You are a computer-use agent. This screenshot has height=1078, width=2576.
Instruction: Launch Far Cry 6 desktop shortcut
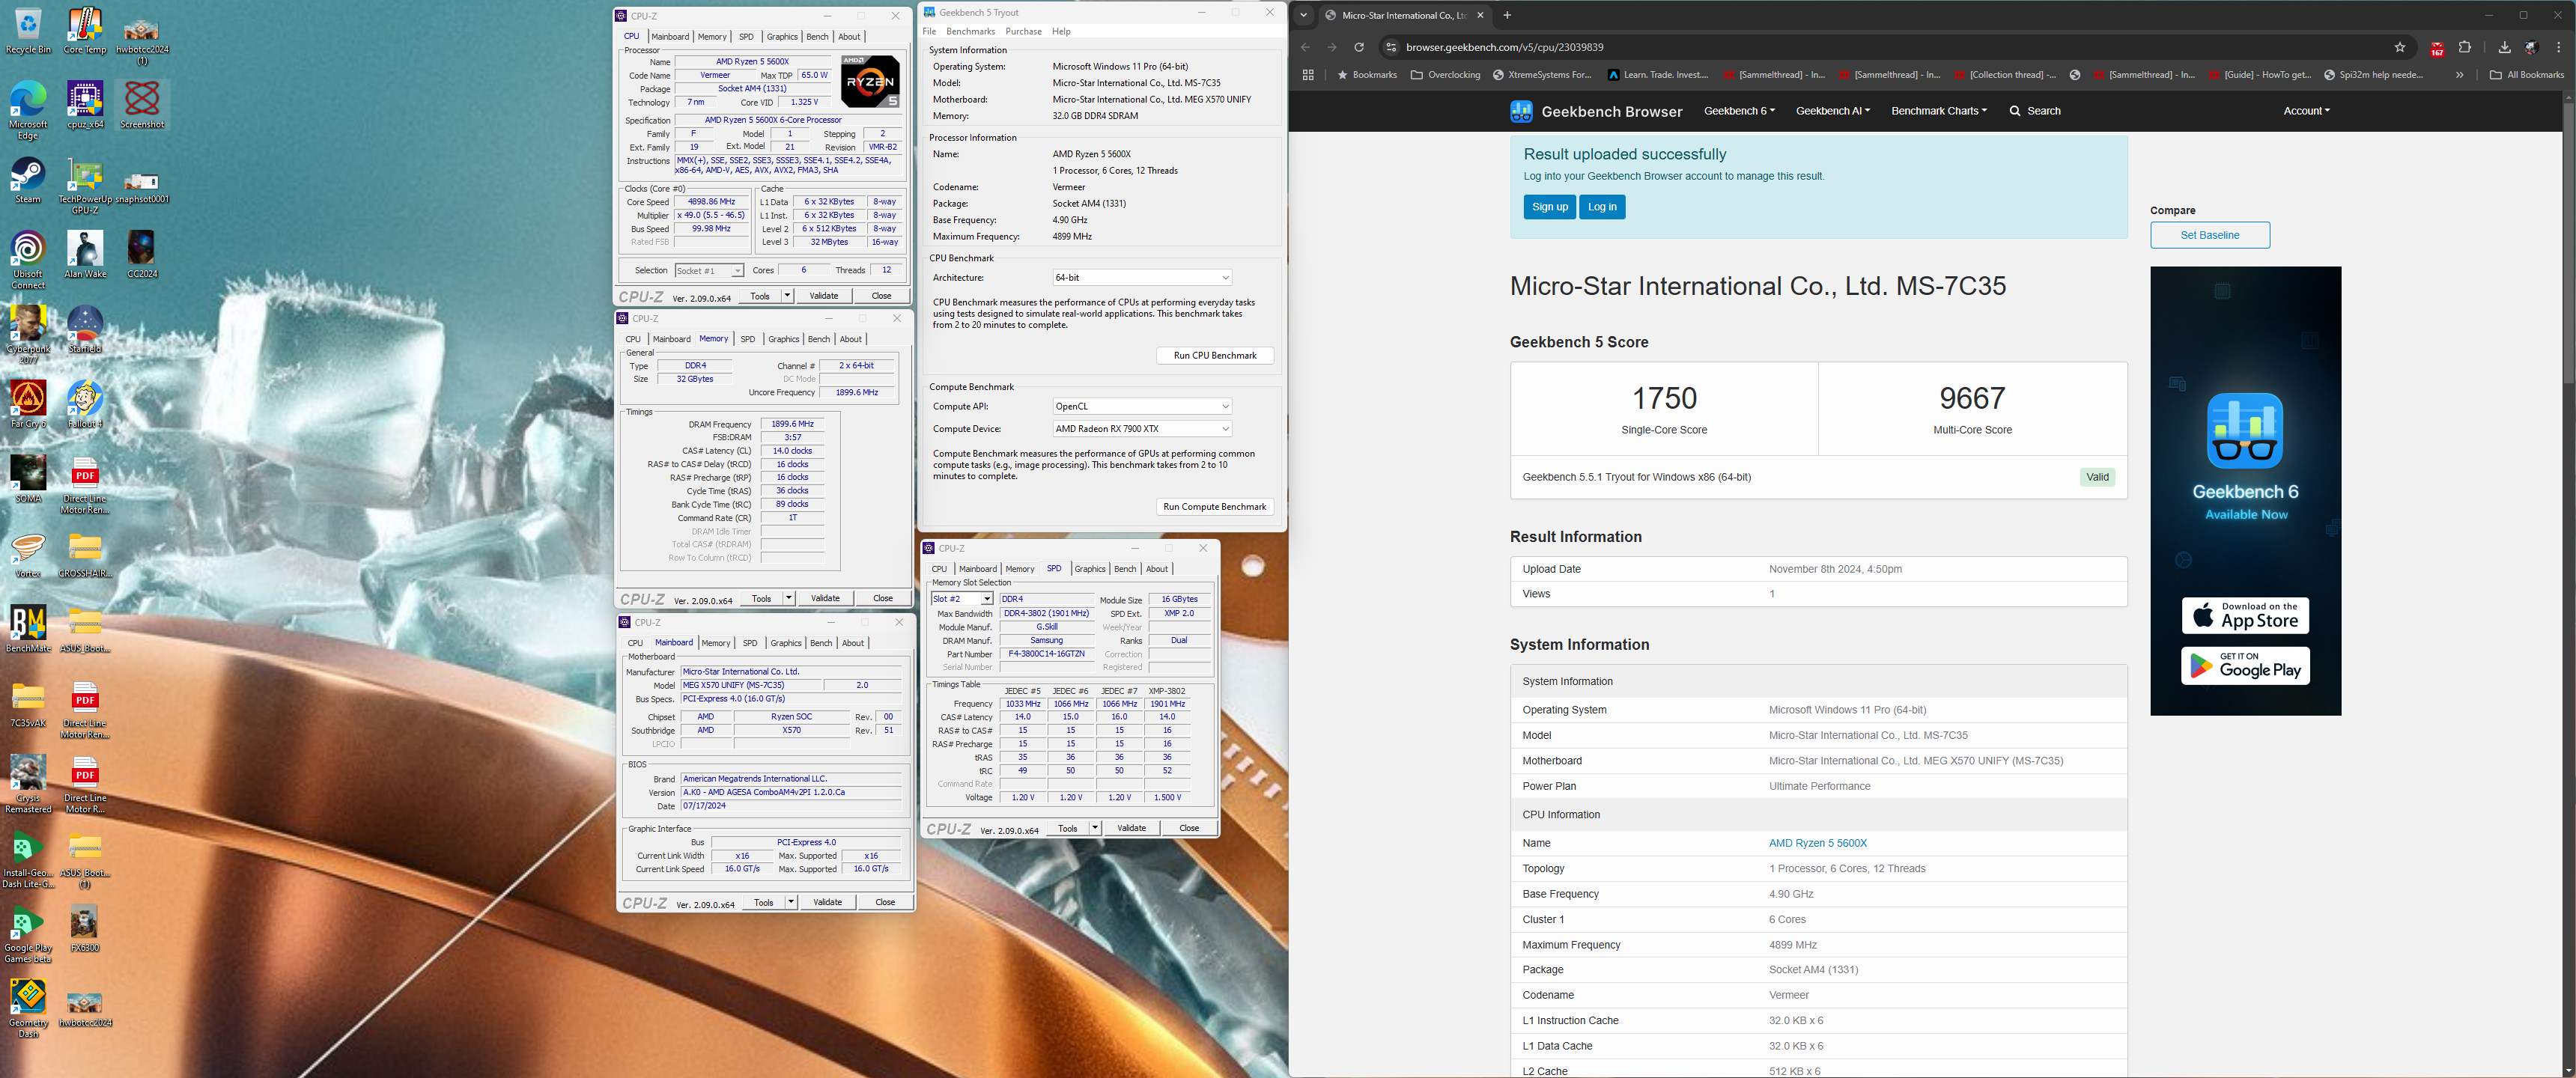(28, 405)
